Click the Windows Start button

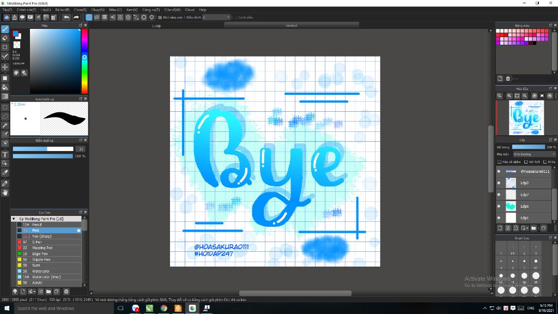pyautogui.click(x=7, y=308)
